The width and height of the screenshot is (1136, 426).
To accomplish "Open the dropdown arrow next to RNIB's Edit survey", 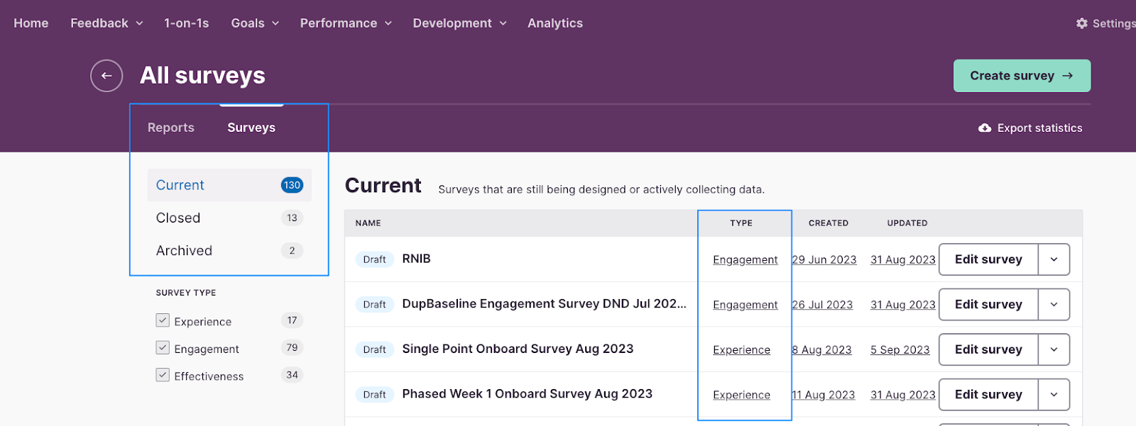I will tap(1054, 259).
